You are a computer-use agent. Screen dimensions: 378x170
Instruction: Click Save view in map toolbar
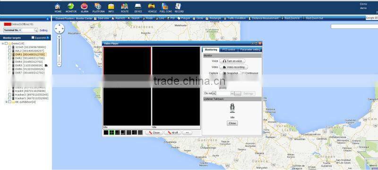coord(101,18)
